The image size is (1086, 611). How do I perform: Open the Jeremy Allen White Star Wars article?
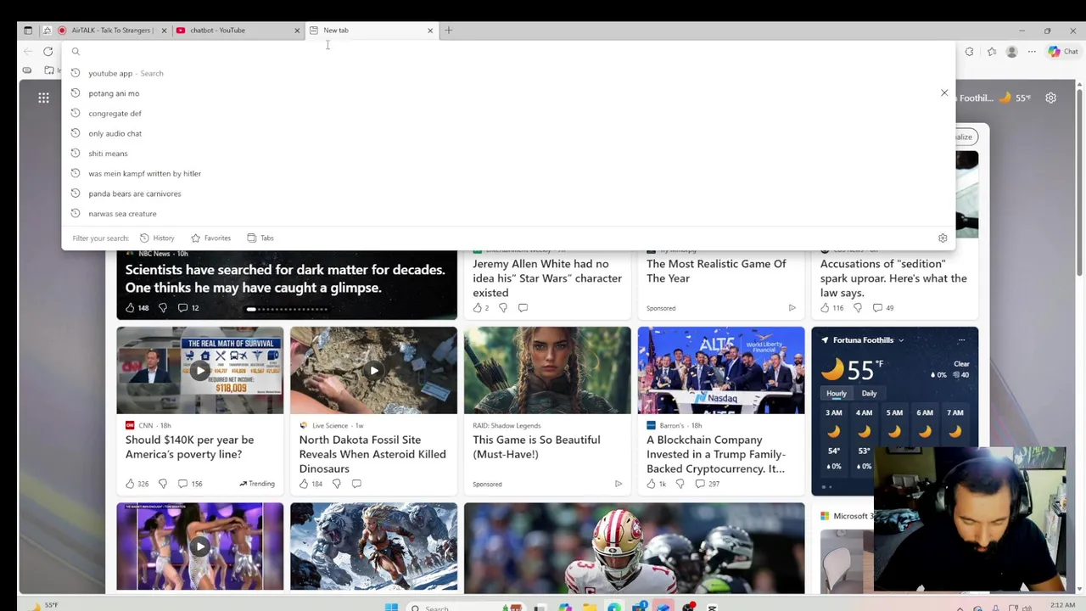[547, 278]
